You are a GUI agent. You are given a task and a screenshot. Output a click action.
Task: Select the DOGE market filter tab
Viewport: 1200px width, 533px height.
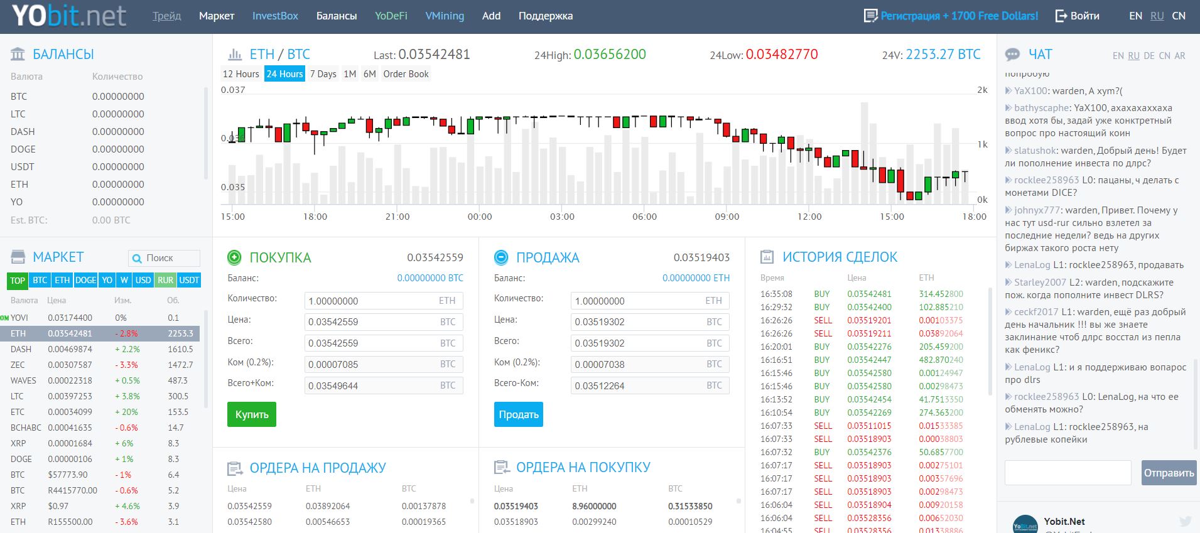click(x=85, y=280)
